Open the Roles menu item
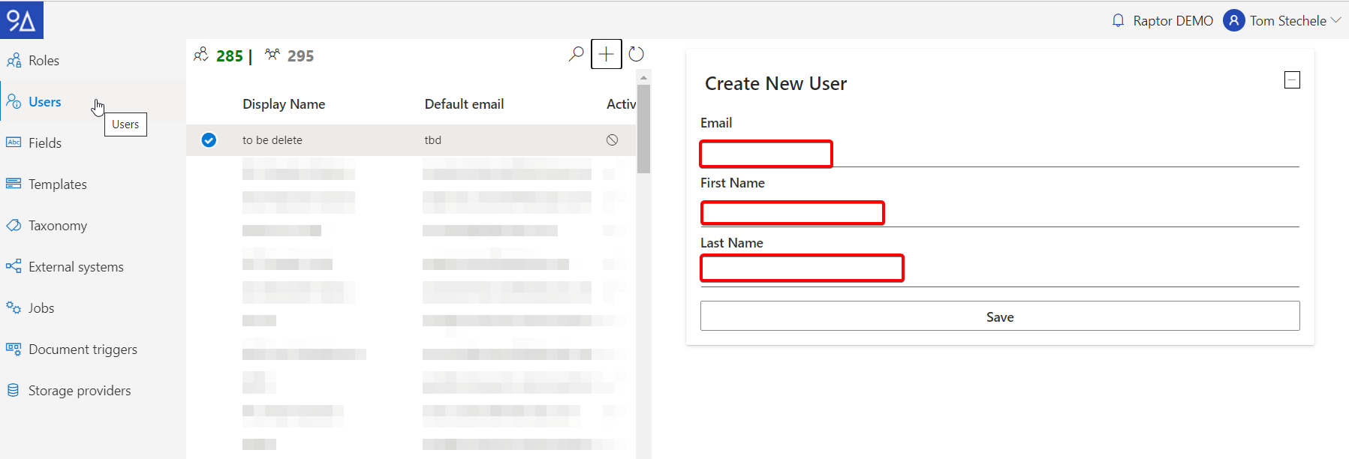This screenshot has height=459, width=1349. click(44, 61)
